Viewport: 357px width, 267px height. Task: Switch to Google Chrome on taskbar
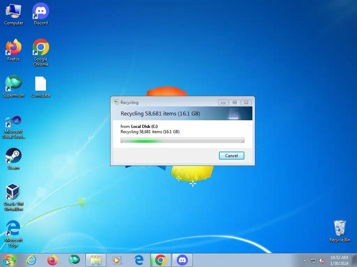point(160,260)
